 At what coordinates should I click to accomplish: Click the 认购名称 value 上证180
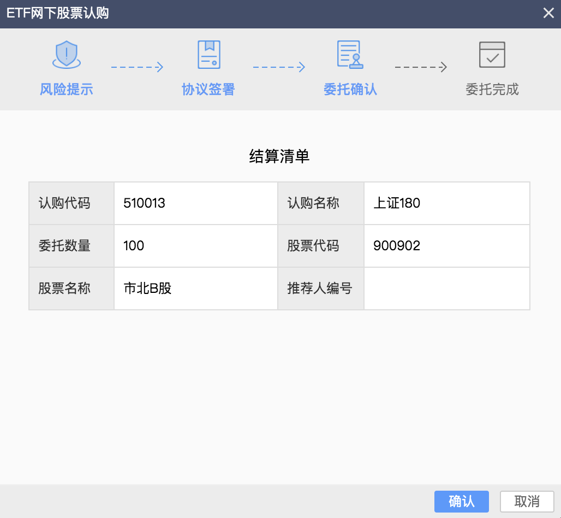397,203
